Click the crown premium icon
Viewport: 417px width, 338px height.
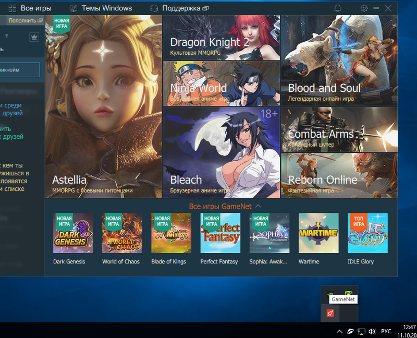[34, 37]
